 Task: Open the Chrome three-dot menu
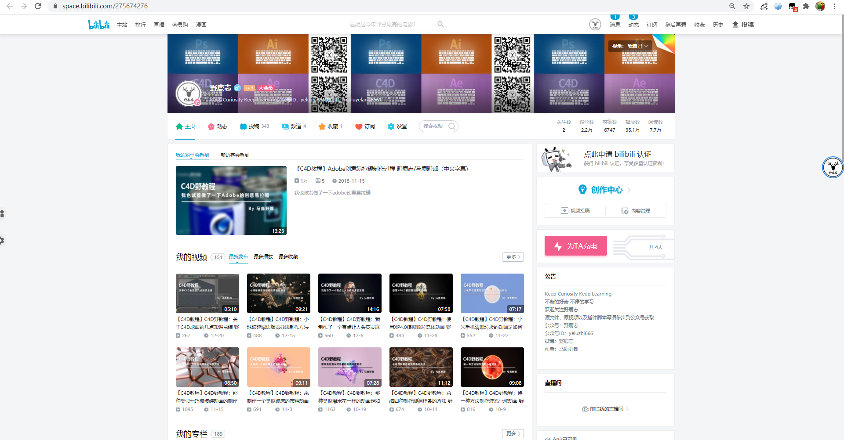834,6
